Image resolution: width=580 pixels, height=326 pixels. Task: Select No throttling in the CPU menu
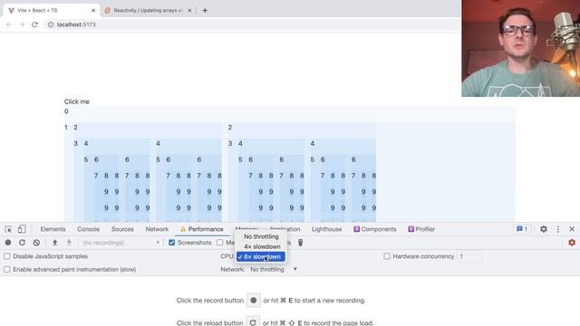pyautogui.click(x=261, y=236)
